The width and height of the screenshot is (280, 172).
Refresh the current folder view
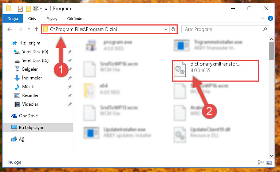173,29
